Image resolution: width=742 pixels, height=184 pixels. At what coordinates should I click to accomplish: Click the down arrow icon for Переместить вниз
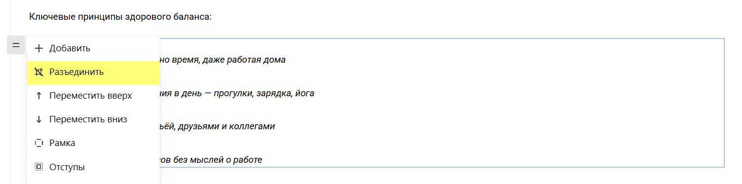click(39, 119)
